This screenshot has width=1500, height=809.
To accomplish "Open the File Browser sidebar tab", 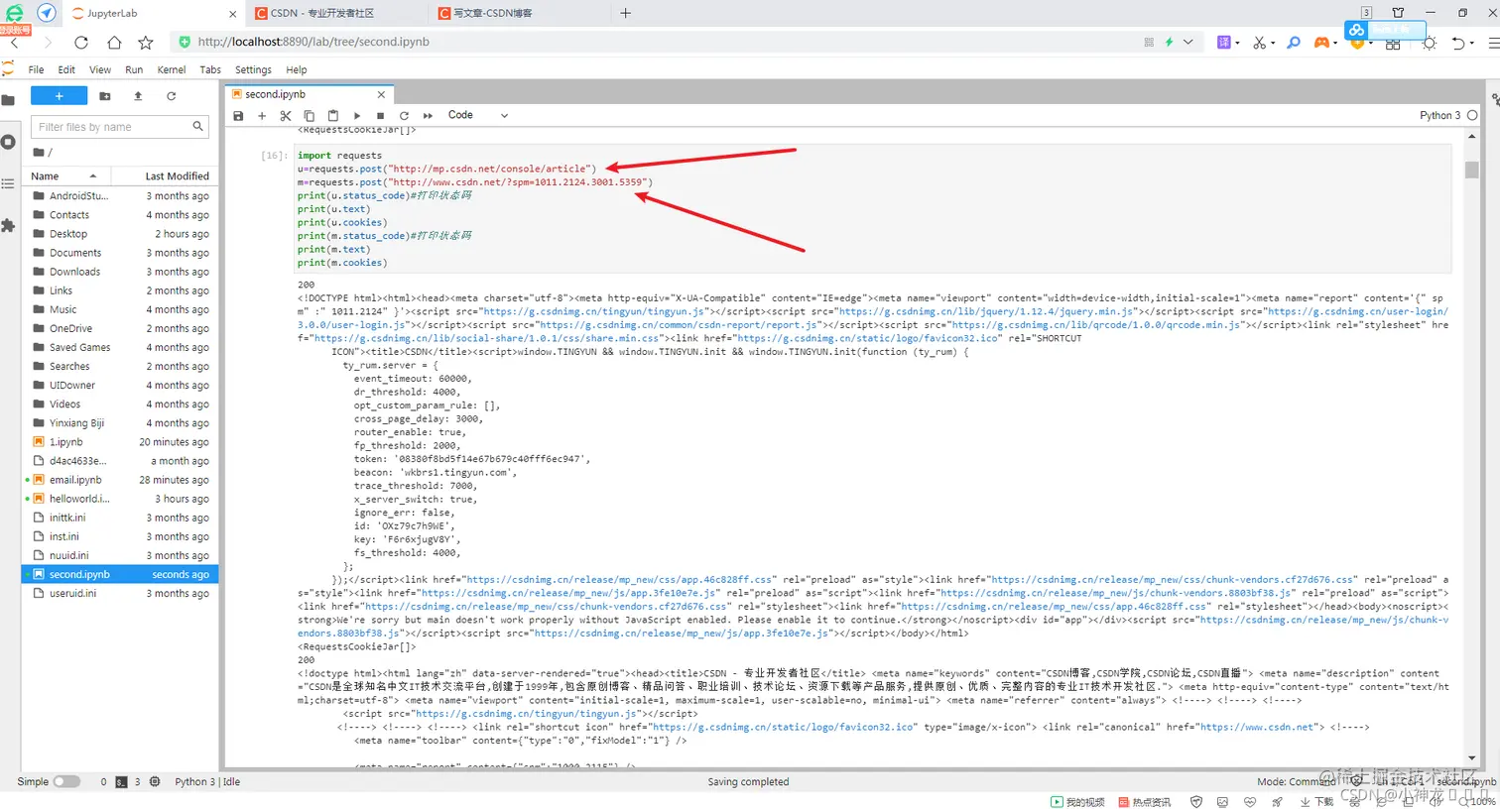I will [x=9, y=100].
